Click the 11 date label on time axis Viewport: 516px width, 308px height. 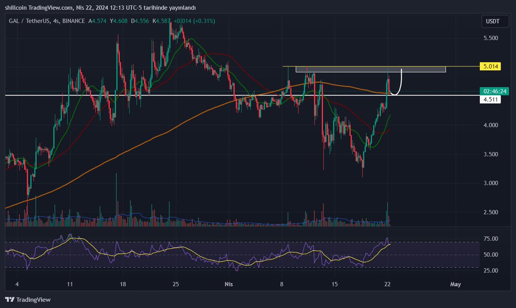[71, 284]
